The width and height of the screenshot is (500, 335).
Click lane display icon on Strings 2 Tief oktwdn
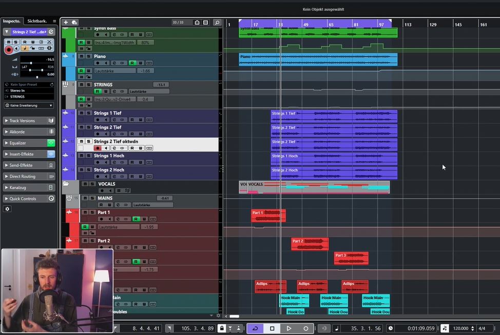[149, 148]
